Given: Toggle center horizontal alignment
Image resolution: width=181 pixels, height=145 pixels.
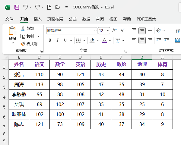Looking at the screenshot, I should click(x=142, y=40).
